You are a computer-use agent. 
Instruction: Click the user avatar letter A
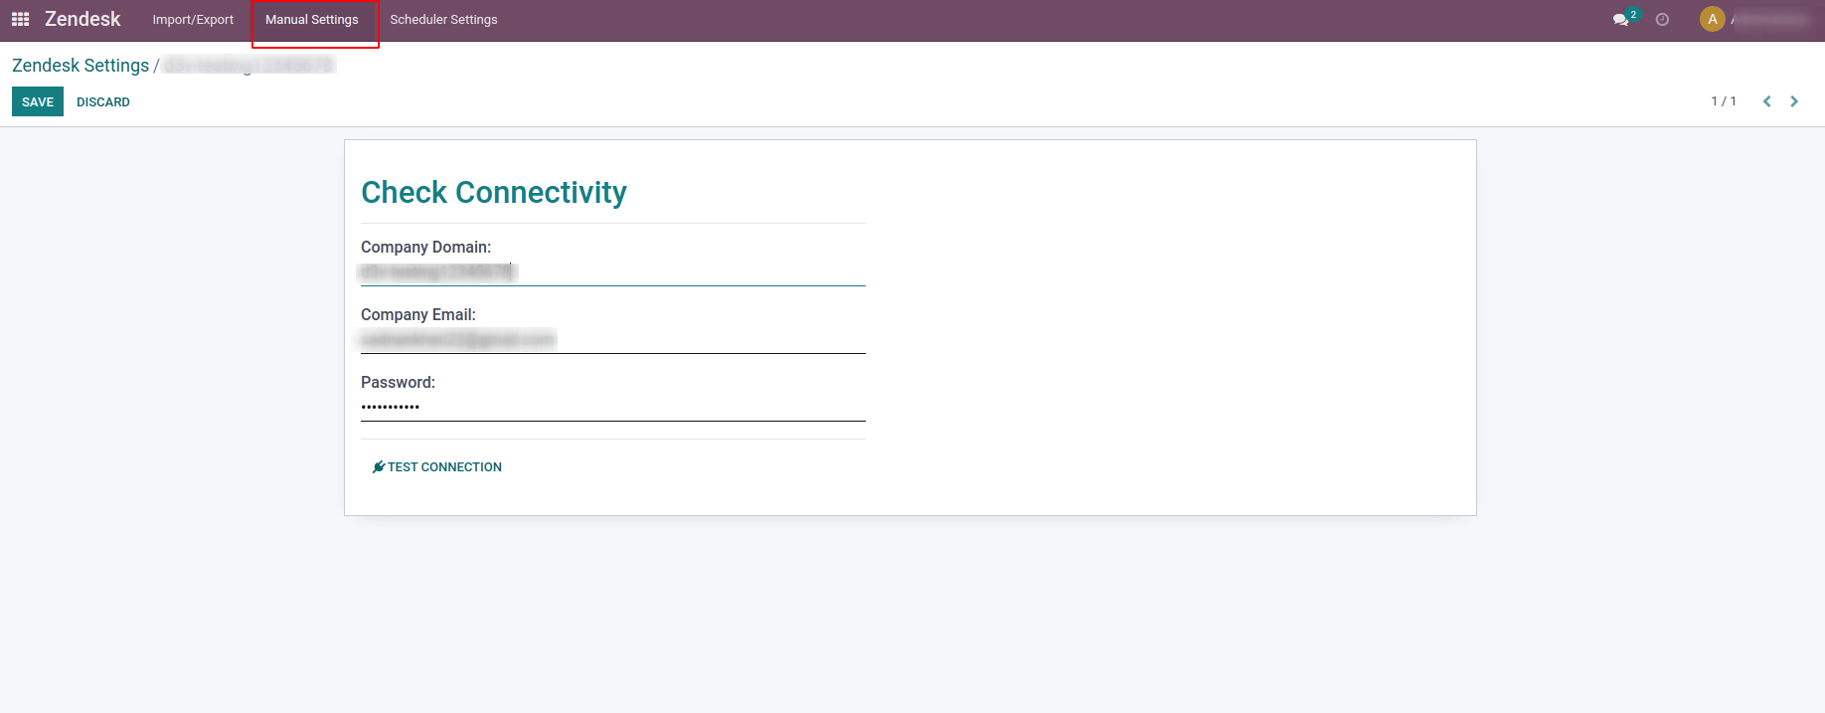click(1712, 19)
